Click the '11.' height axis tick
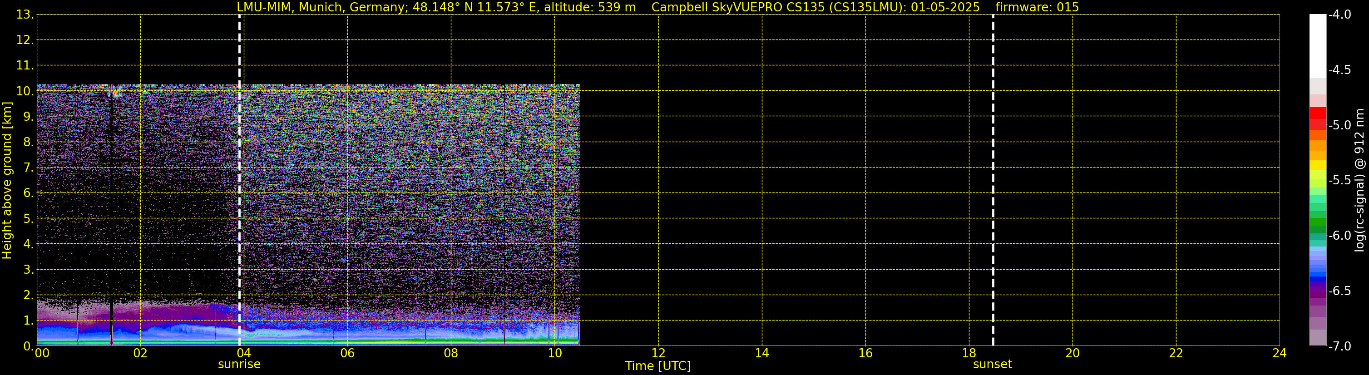1369x375 pixels. 25,65
